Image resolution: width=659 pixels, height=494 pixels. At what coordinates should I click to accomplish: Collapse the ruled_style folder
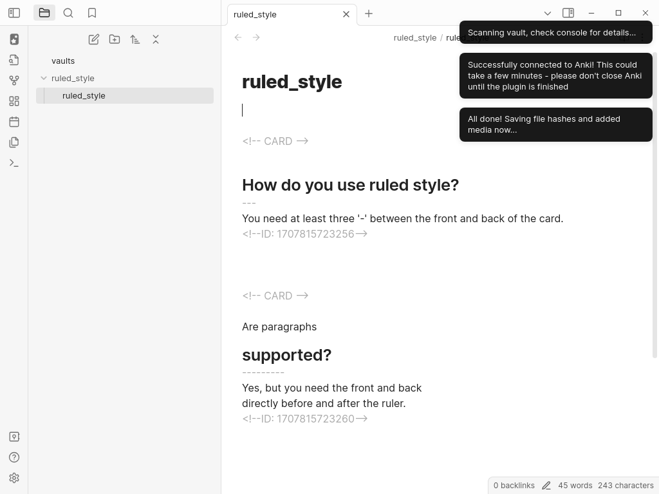tap(44, 78)
